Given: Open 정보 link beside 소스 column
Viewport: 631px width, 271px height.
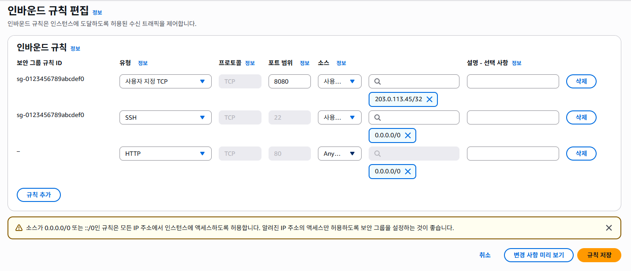Looking at the screenshot, I should [341, 63].
